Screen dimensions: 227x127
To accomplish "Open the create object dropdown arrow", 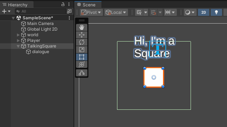I will point(9,11).
